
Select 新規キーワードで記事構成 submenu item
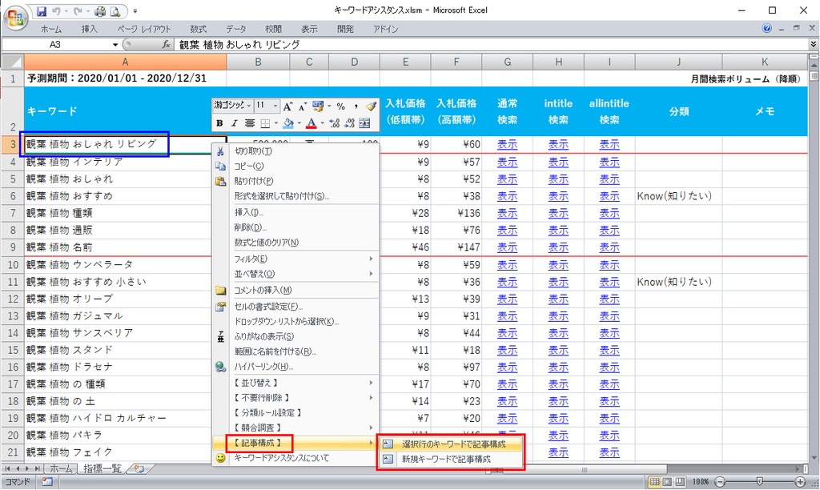point(452,459)
